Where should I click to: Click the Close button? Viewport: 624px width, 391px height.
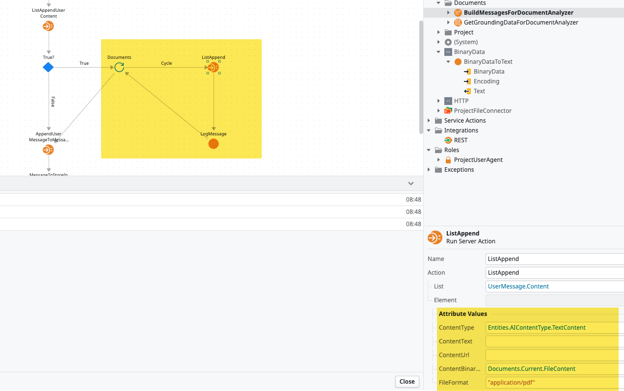[407, 381]
